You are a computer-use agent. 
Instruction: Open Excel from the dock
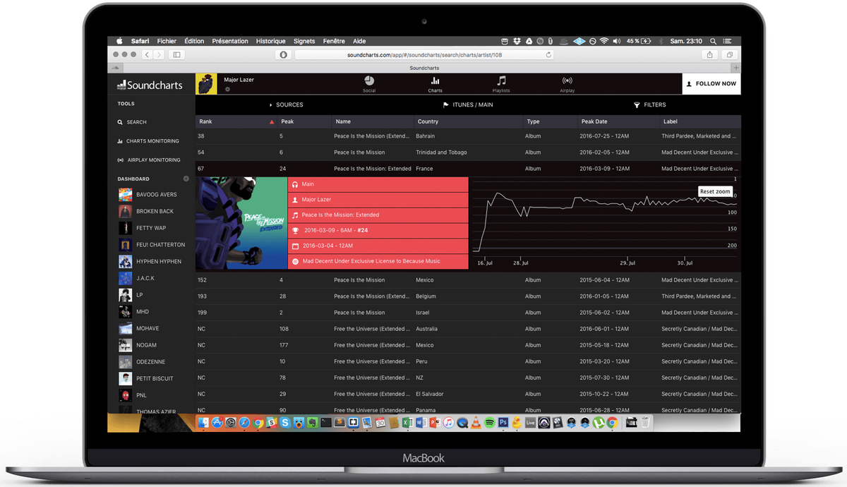click(x=408, y=423)
